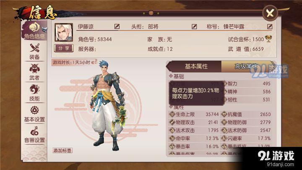Select the 生命上限 attribute row
Viewport: 302px width, 170px height.
pyautogui.click(x=194, y=114)
